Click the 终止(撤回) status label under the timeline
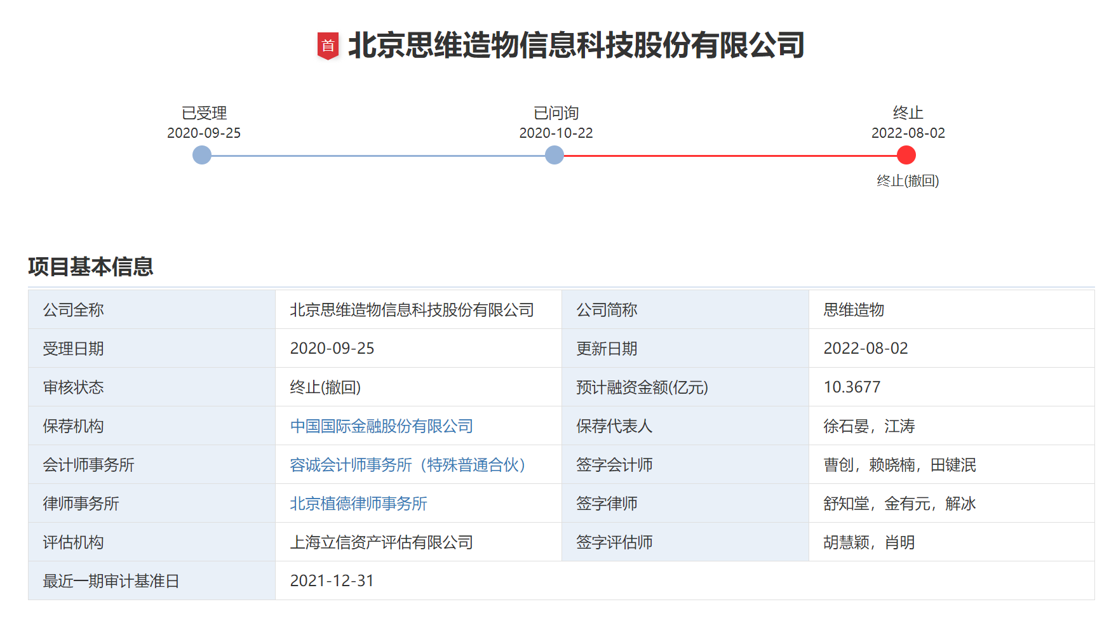Screen dimensions: 1116x630 click(x=908, y=182)
